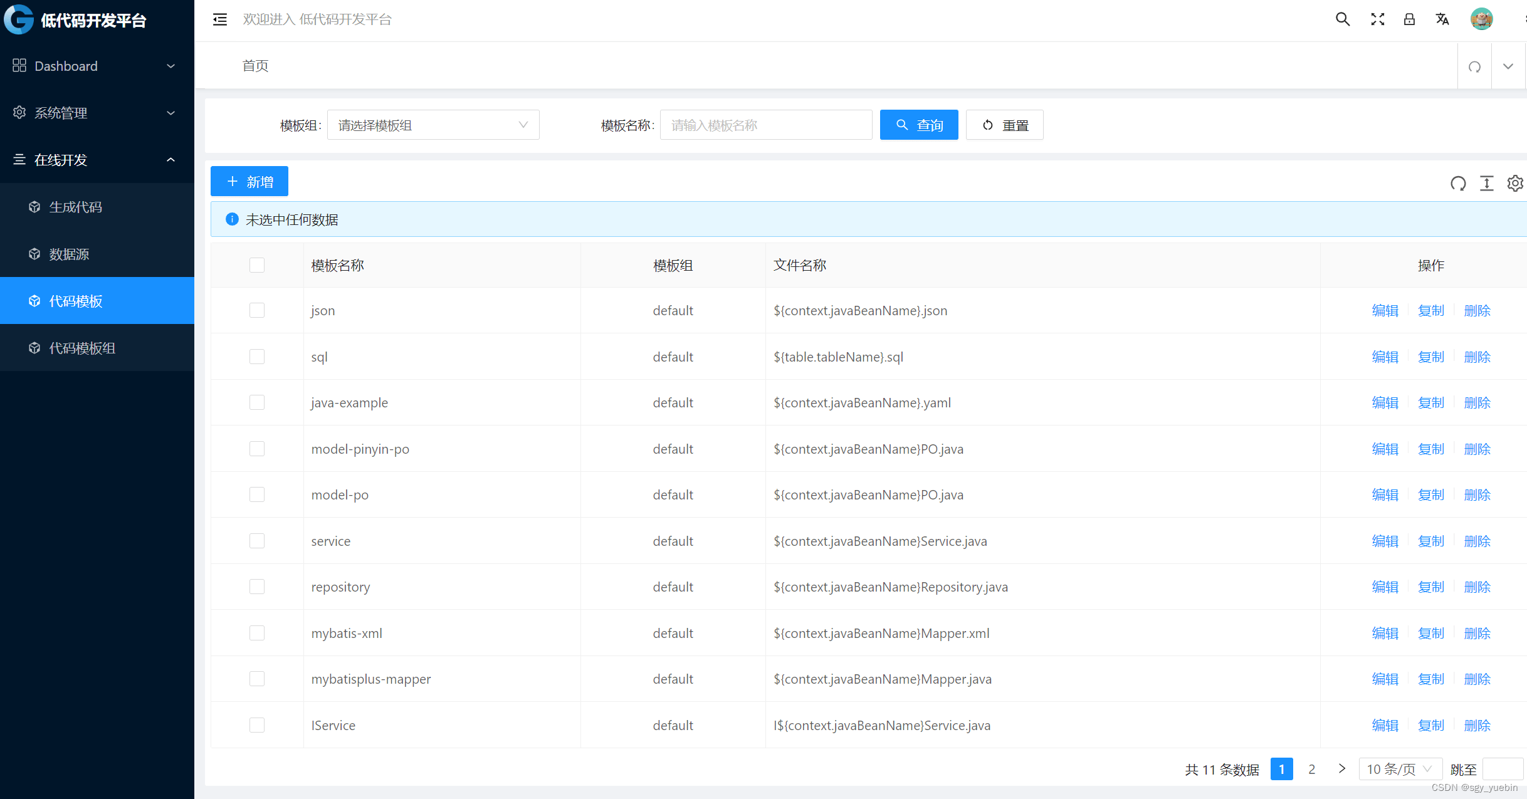The image size is (1527, 799).
Task: Expand the Dashboard menu chevron
Action: click(171, 66)
